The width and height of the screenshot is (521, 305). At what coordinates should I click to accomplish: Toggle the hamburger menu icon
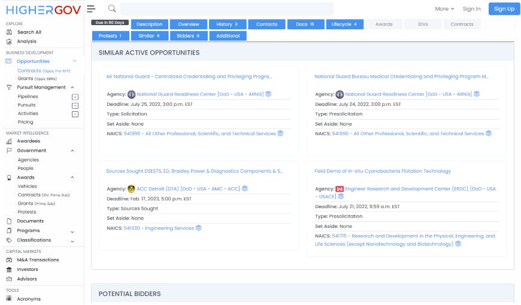[x=91, y=9]
